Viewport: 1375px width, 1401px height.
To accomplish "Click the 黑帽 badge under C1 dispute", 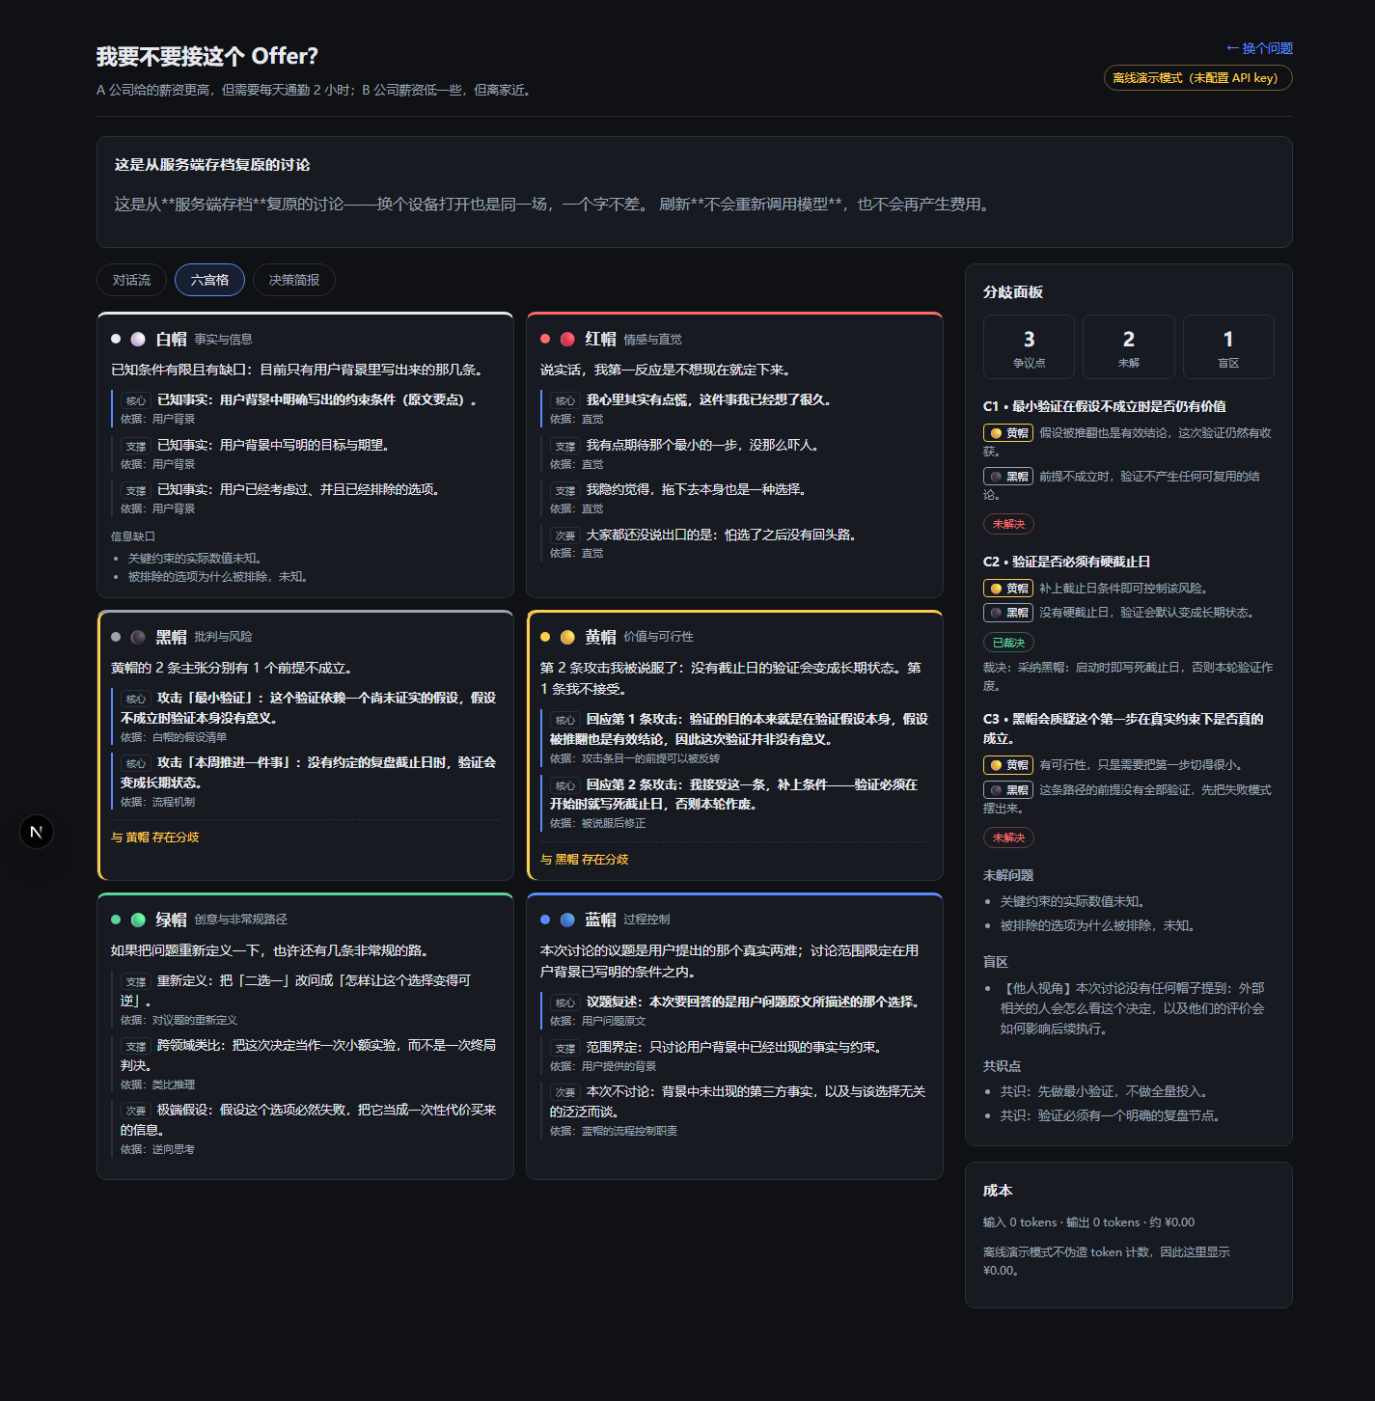I will [x=1008, y=477].
